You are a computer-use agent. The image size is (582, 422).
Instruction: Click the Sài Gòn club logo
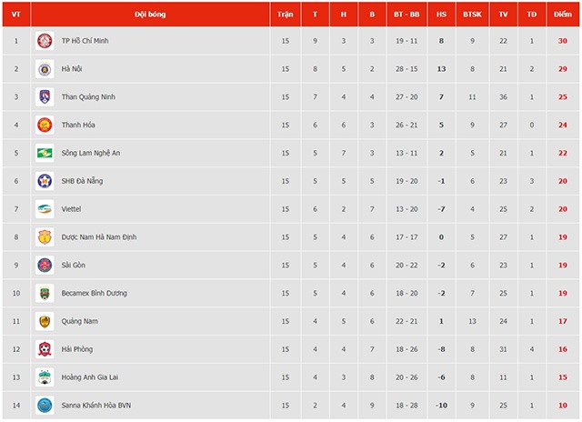(x=45, y=265)
